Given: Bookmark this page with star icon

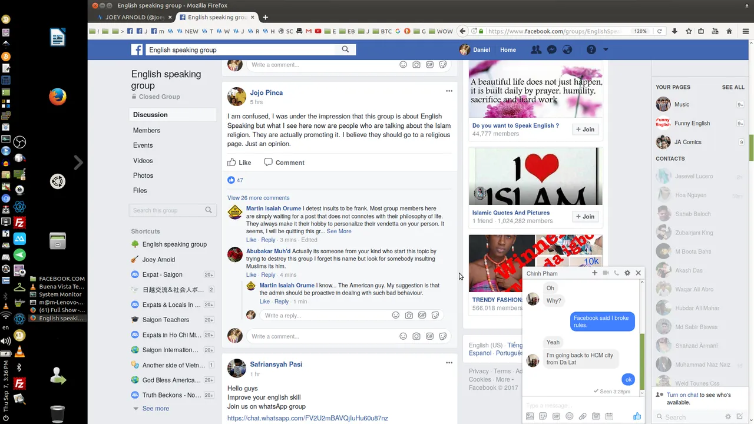Looking at the screenshot, I should 689,31.
